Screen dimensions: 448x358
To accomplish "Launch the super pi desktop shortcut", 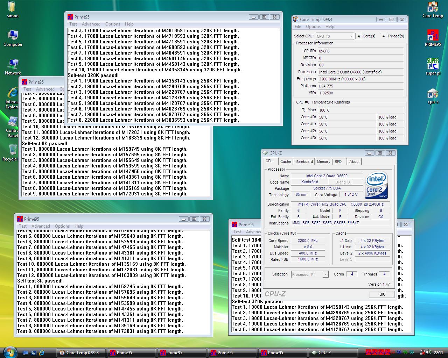I will click(433, 67).
